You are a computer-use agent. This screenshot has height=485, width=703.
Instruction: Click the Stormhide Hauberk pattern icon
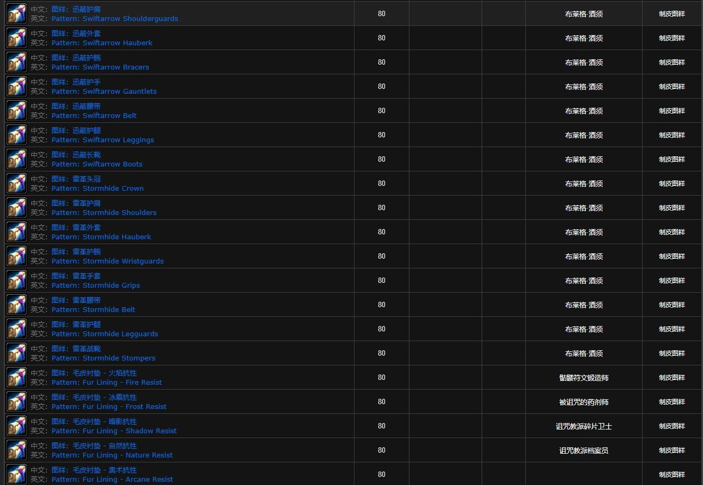(17, 232)
